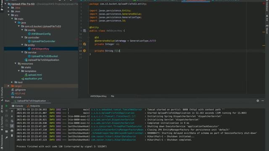Switch to the Endpoints tab
The image size is (269, 151).
pos(33,106)
